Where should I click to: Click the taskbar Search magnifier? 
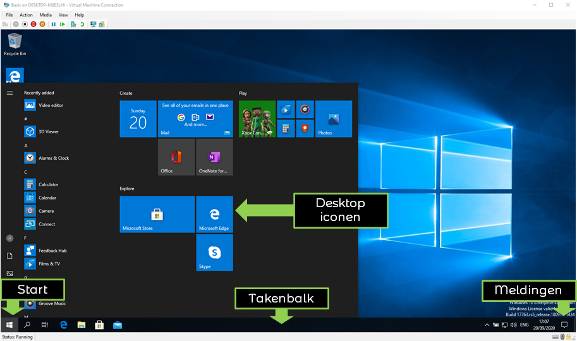click(x=27, y=325)
